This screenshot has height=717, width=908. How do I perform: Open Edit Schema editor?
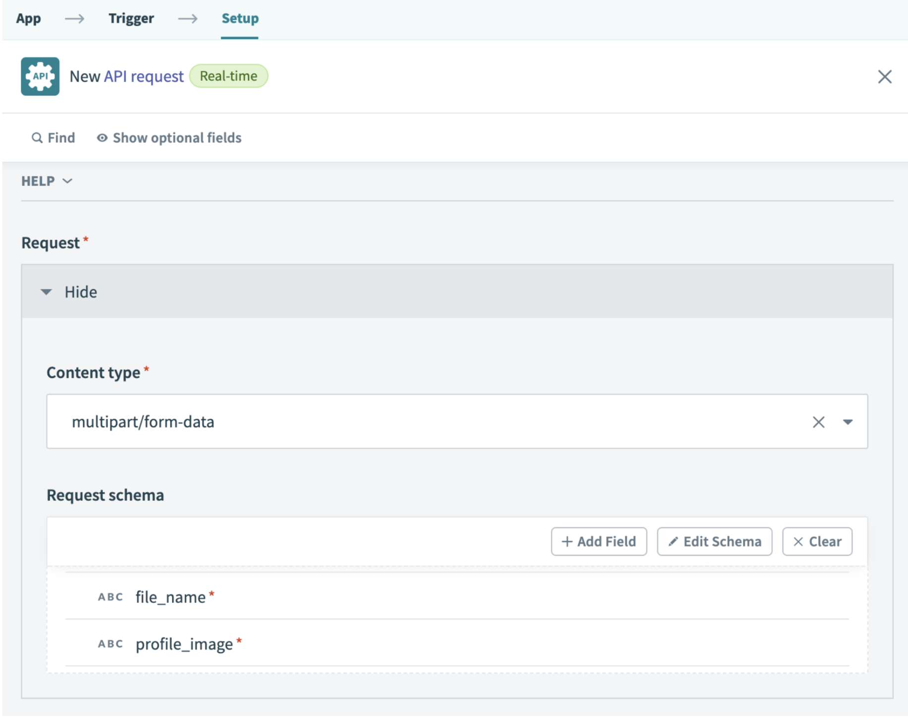point(714,541)
